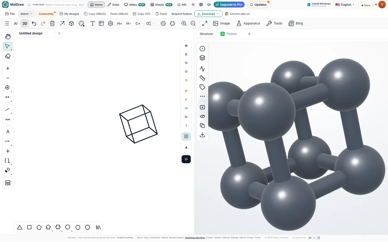
Task: Click the text T tool in toolbar
Action: pyautogui.click(x=92, y=23)
